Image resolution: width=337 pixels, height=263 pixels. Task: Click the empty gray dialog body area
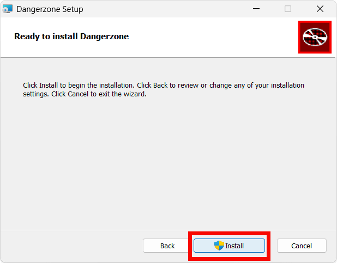pos(164,163)
